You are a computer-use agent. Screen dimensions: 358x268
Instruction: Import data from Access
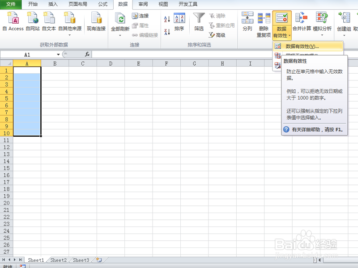pyautogui.click(x=13, y=21)
